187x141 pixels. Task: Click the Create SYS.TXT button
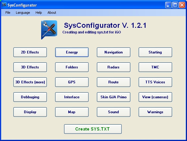click(x=93, y=129)
